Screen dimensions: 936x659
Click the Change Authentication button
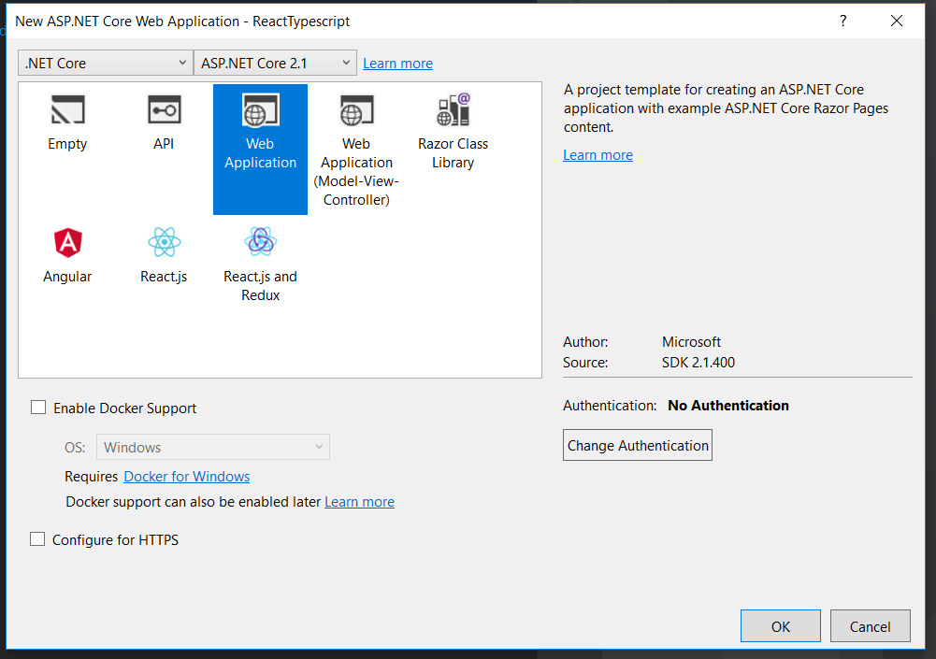click(638, 445)
